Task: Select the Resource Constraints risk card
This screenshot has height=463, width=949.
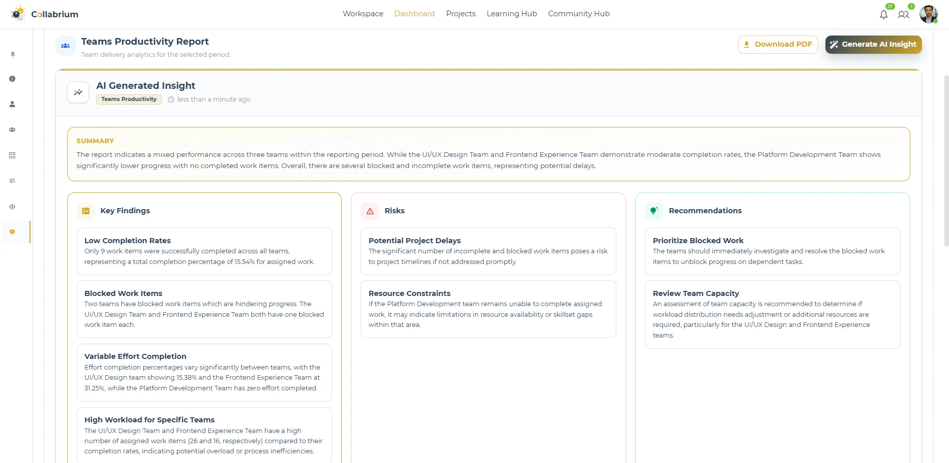Action: [488, 309]
